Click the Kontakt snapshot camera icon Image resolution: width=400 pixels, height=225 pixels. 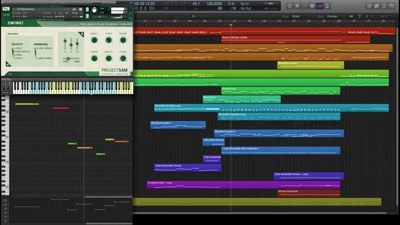tap(74, 9)
